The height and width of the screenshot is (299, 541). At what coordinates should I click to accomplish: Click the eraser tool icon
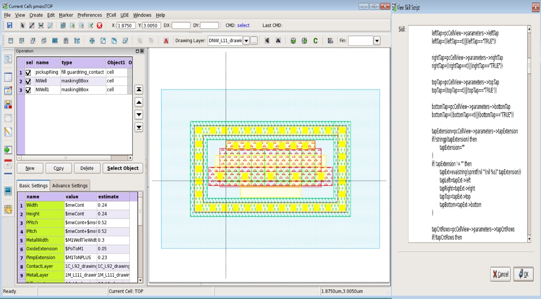tap(125, 41)
